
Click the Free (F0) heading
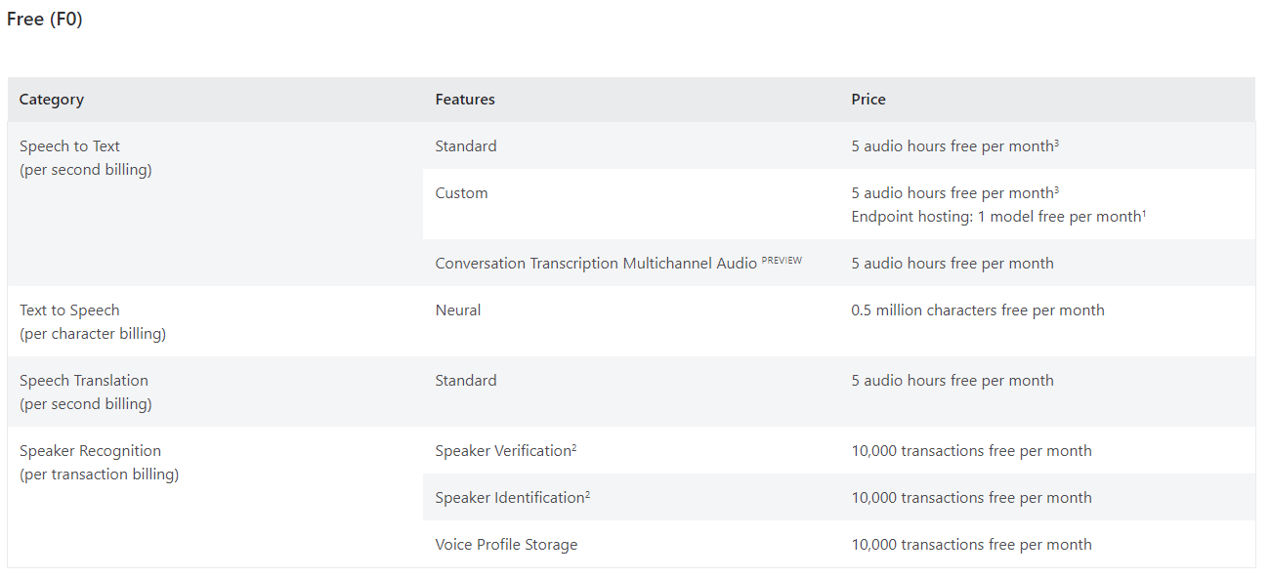(45, 20)
